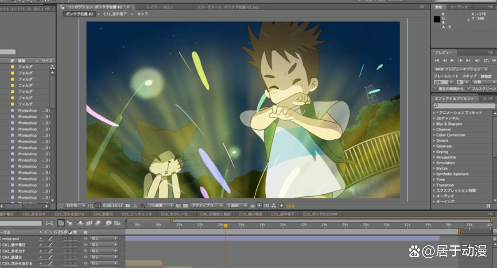The image size is (497, 268).
Task: Open the 50% magnification dropdown
Action: tap(76, 205)
